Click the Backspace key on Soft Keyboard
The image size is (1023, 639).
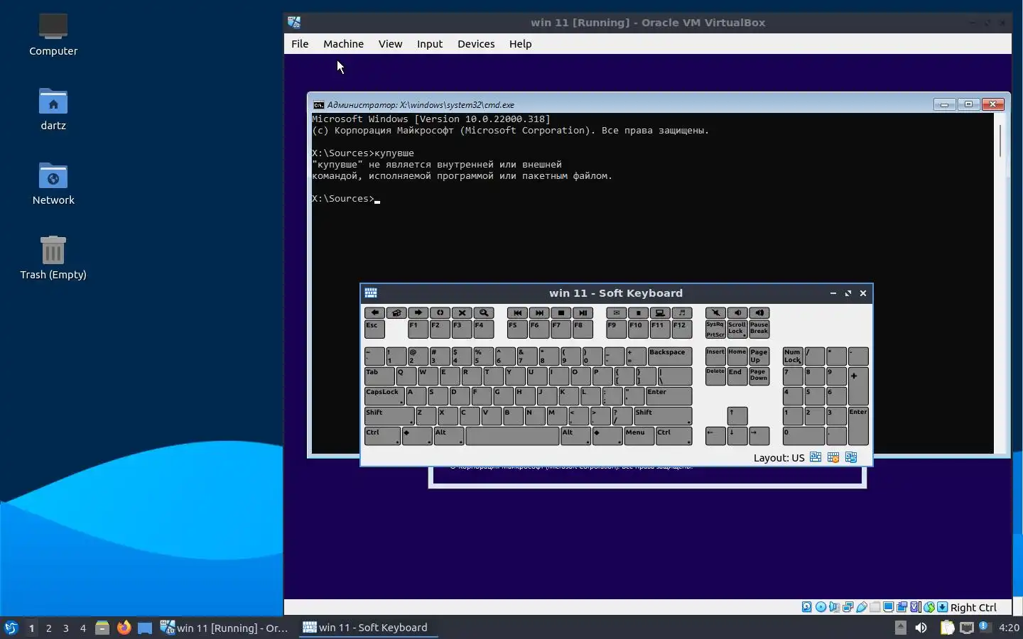coord(669,356)
